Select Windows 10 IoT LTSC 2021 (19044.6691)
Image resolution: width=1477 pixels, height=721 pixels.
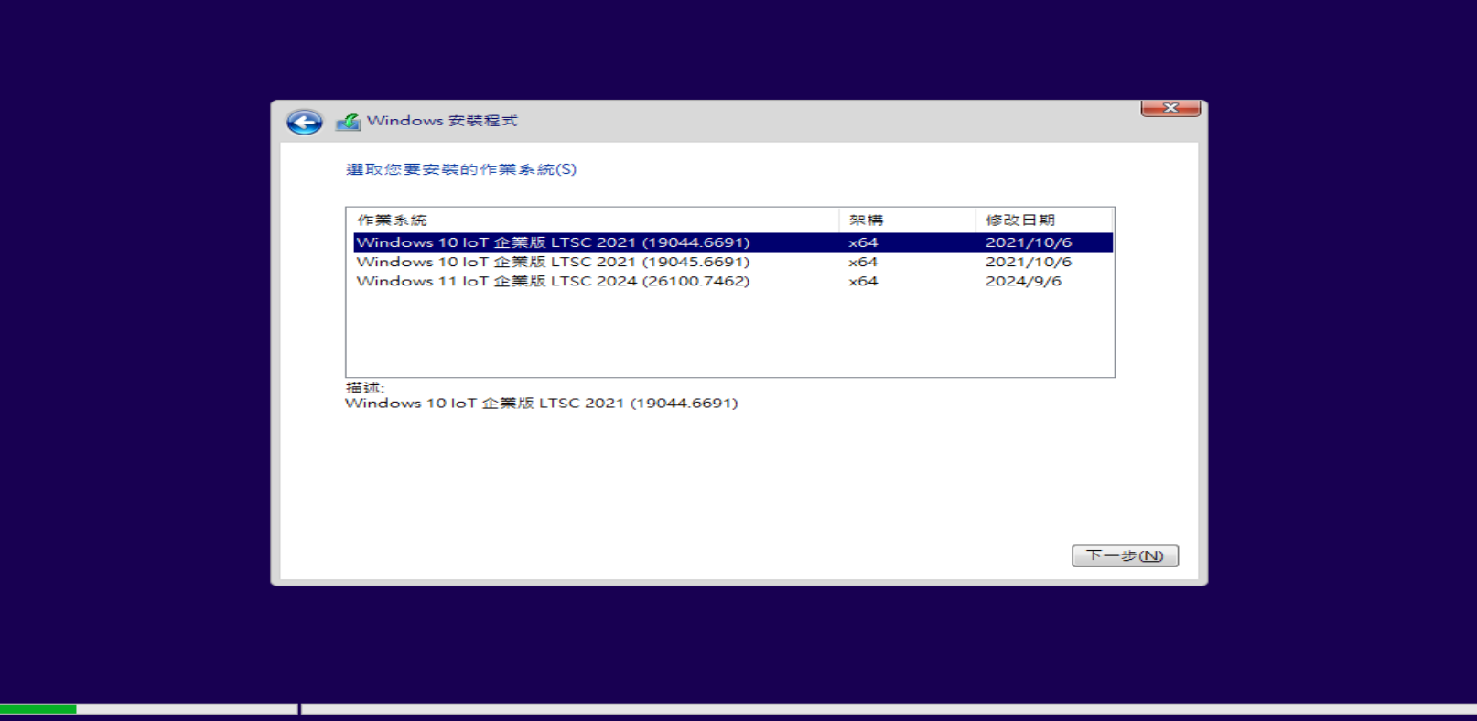point(553,242)
